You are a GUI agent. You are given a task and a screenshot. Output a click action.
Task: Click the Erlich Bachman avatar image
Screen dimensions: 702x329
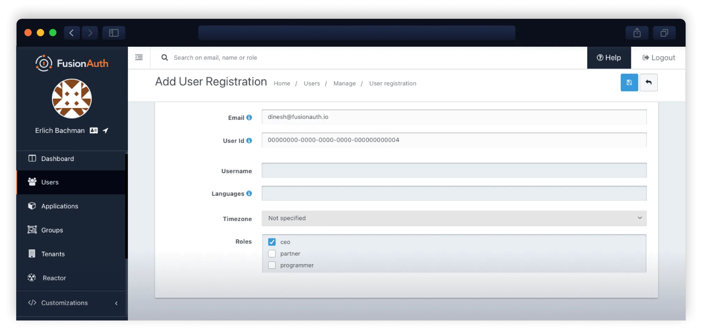(72, 99)
